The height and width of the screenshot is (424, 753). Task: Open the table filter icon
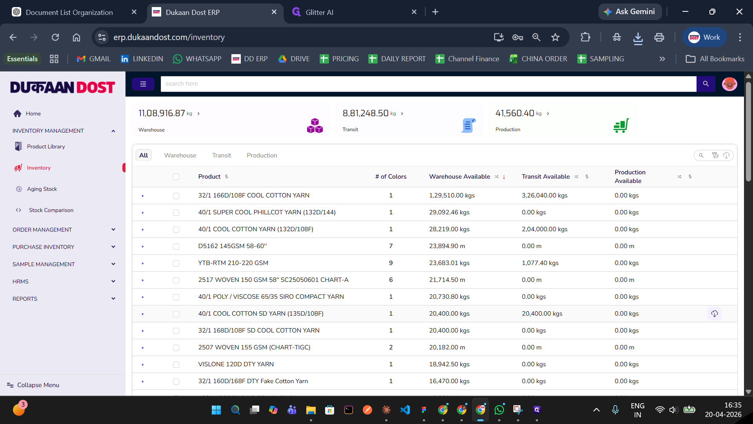[715, 155]
